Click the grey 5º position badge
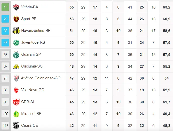The width and height of the screenshot is (173, 131). [x=5, y=54]
